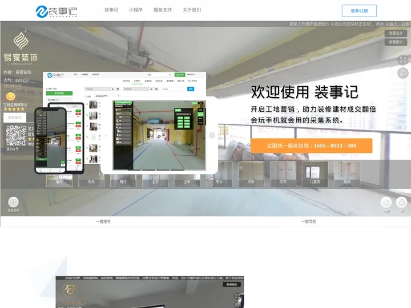
Task: Select the 厨房 scene thumbnail
Action: coord(347,174)
